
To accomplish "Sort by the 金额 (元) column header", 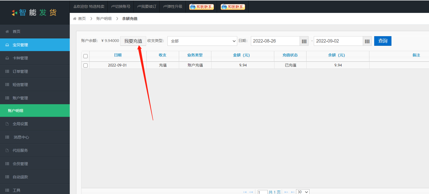I will click(241, 55).
